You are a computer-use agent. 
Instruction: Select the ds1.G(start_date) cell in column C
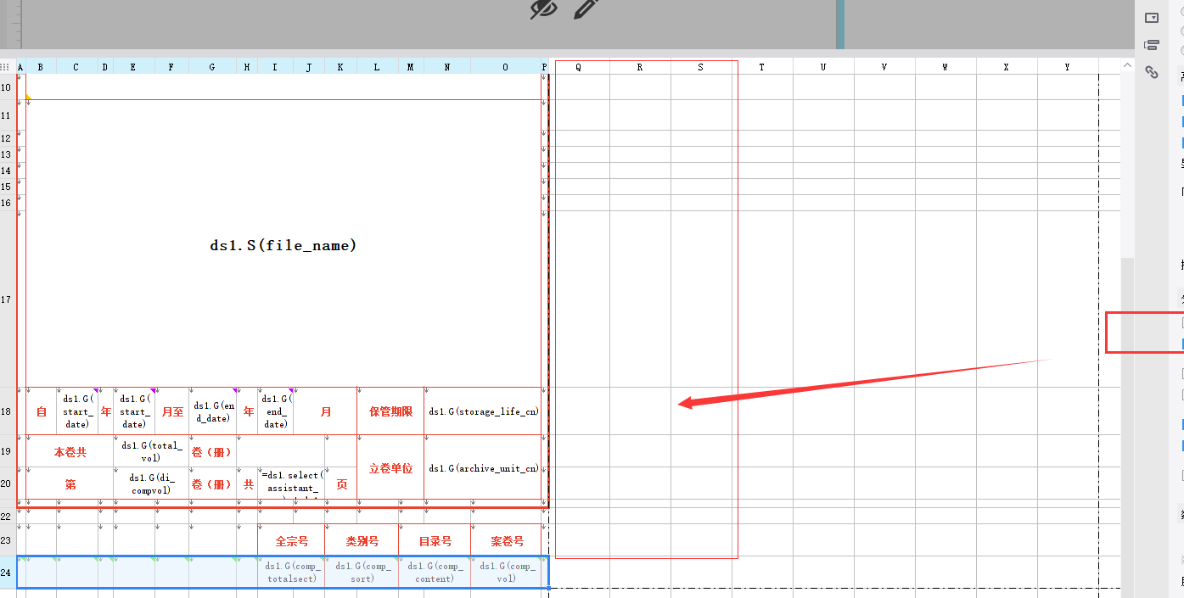click(77, 411)
